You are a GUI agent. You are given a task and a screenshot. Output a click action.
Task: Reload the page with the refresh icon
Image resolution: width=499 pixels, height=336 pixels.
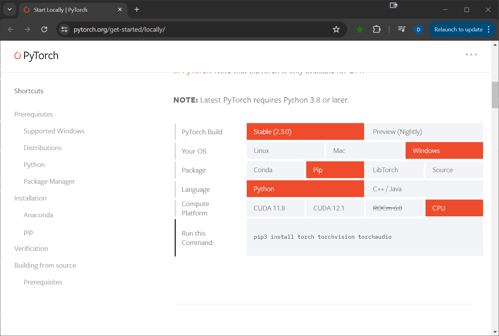[44, 30]
